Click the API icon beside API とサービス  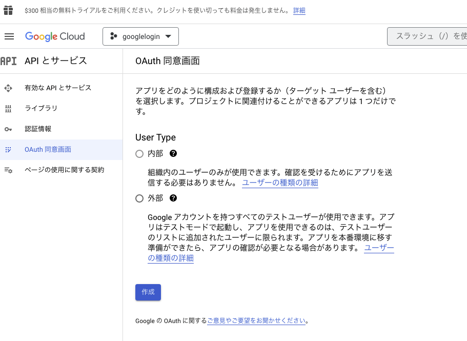coord(8,61)
